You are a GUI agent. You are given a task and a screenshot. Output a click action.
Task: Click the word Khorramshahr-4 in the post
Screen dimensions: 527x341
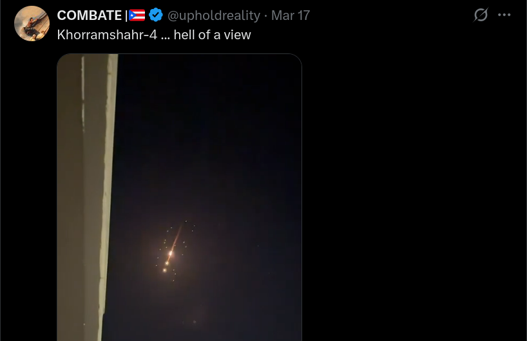[107, 35]
